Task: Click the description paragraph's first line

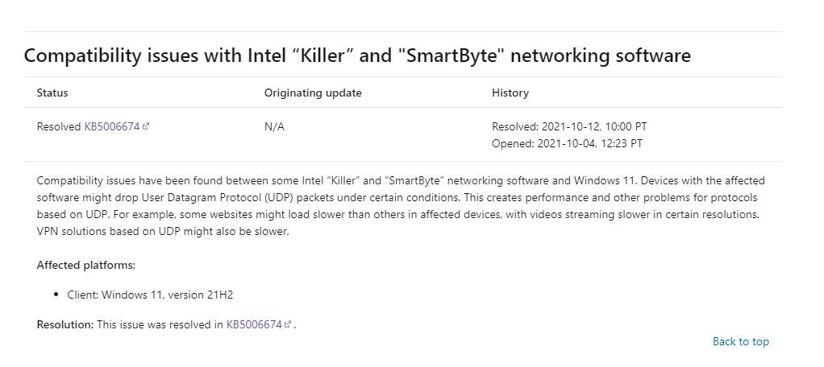Action: tap(401, 179)
